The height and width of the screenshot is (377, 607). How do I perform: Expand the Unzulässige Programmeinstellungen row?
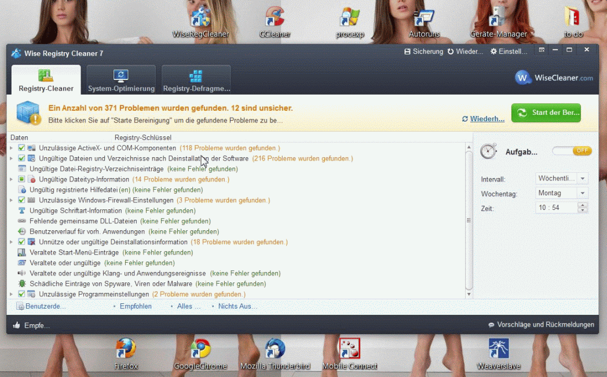(x=12, y=295)
